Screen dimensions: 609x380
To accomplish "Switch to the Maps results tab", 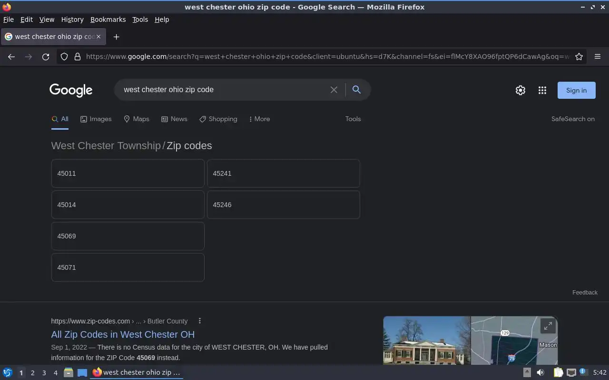I will click(x=136, y=119).
